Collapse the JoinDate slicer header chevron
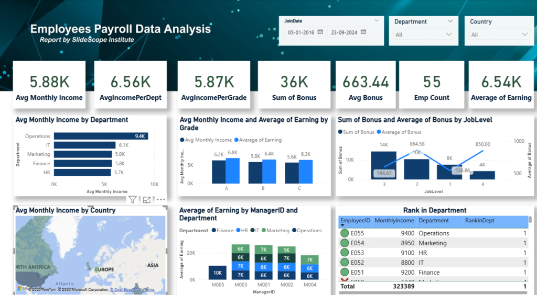 point(377,21)
